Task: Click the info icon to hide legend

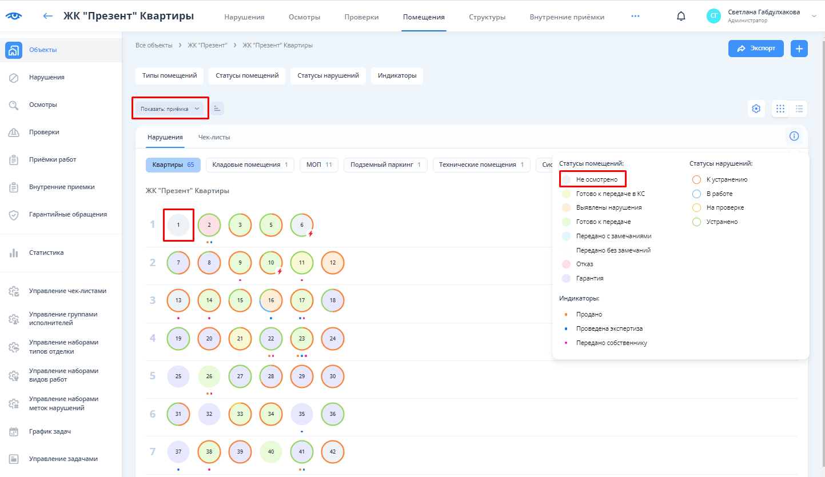Action: (794, 136)
